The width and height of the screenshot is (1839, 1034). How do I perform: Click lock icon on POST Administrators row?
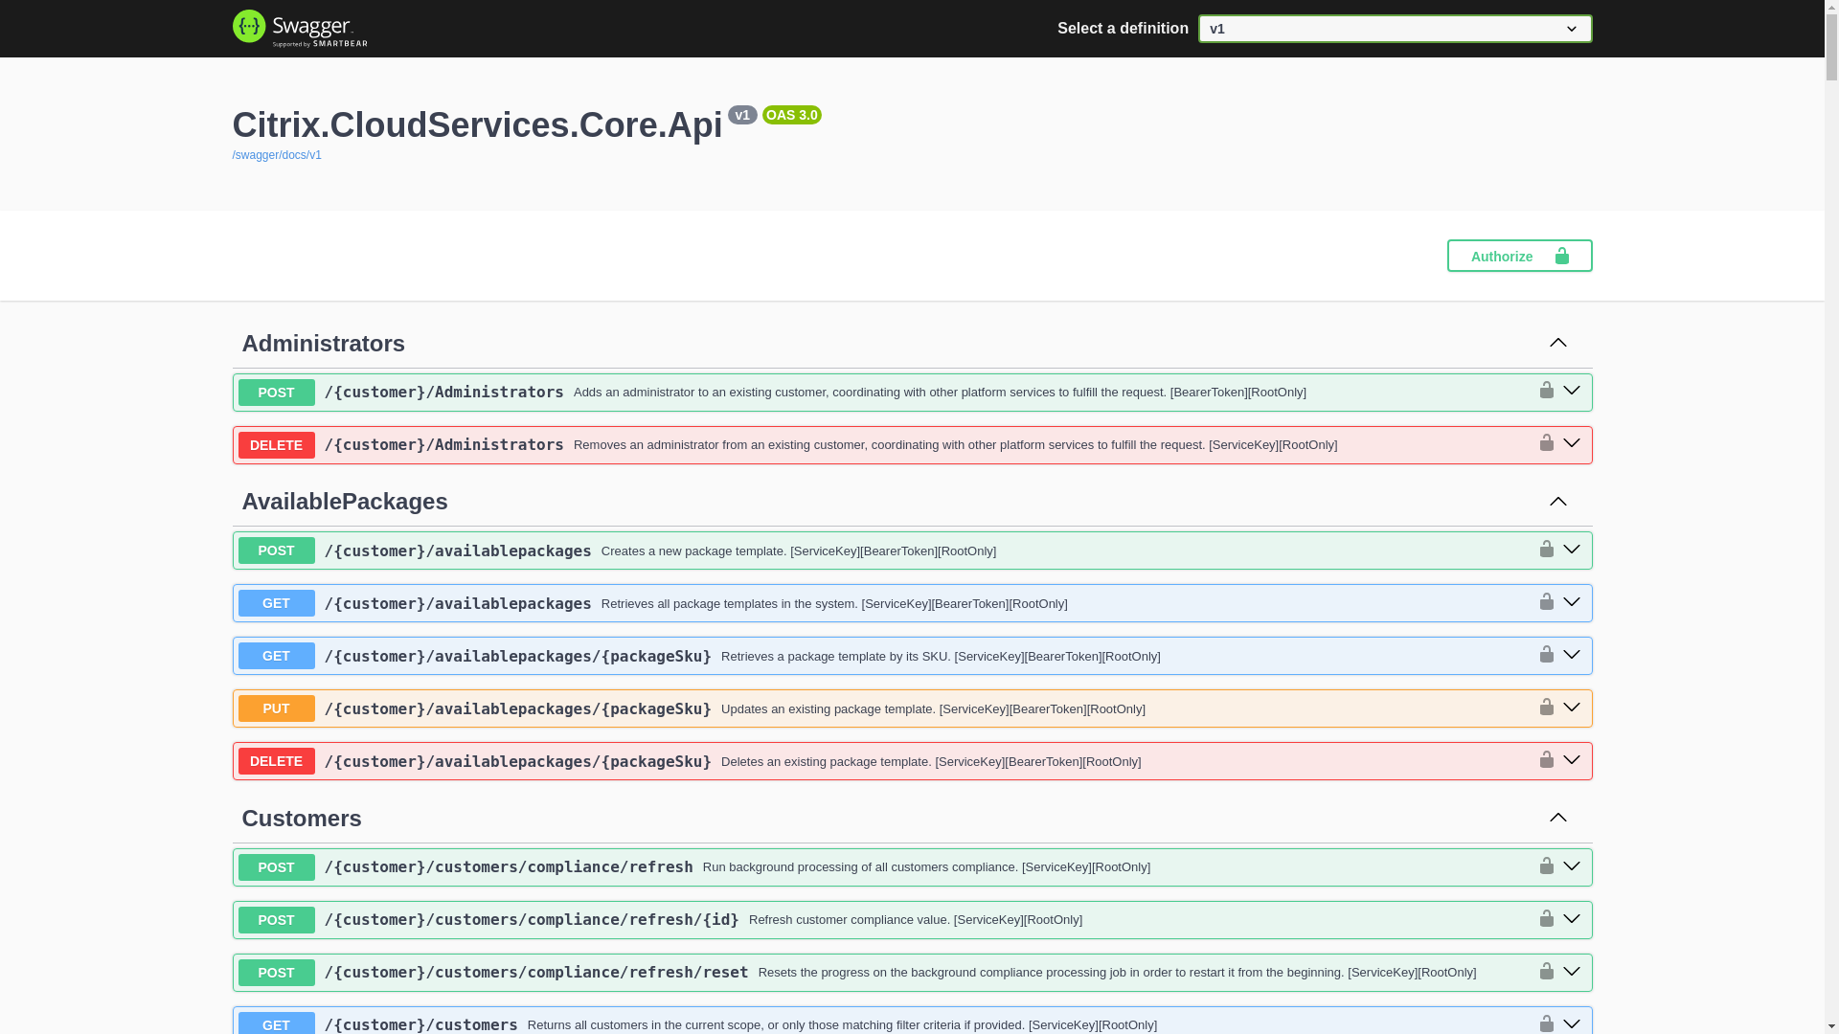point(1546,391)
